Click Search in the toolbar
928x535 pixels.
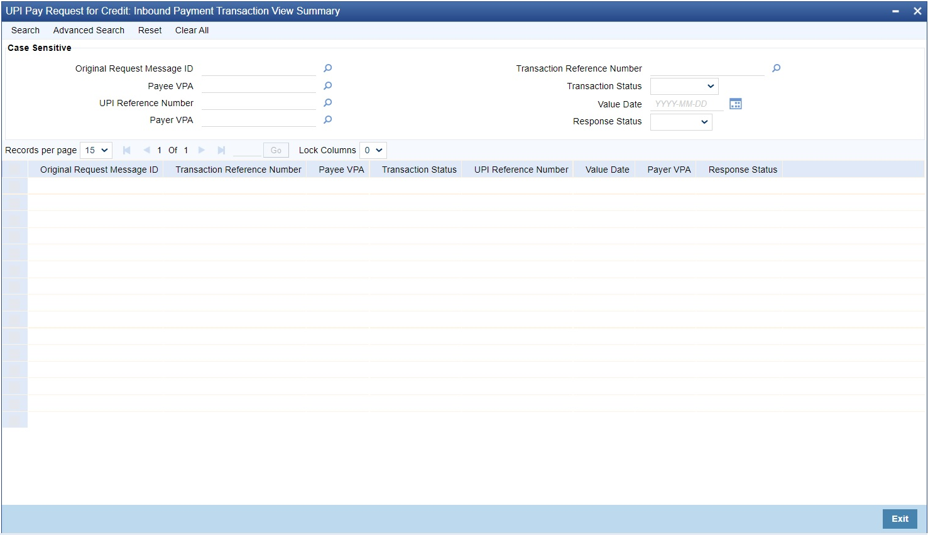coord(25,30)
